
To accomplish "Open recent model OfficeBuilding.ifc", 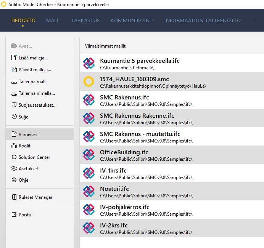I will [172, 155].
